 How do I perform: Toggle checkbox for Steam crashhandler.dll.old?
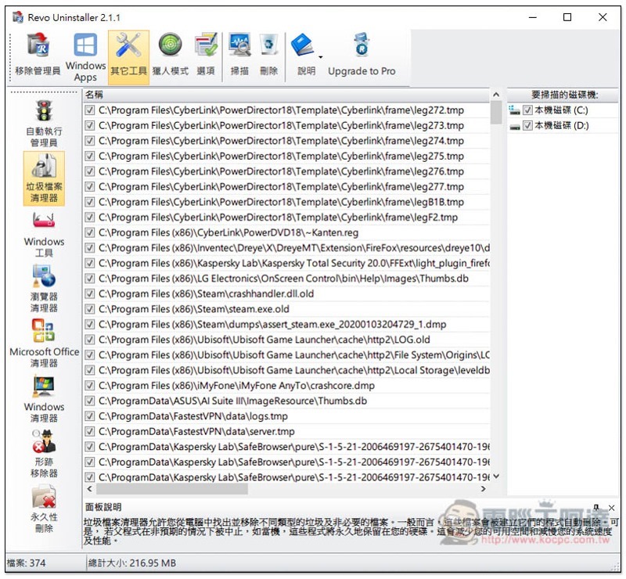[x=90, y=294]
